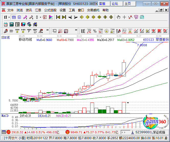Click the MACD panel label

(5, 116)
